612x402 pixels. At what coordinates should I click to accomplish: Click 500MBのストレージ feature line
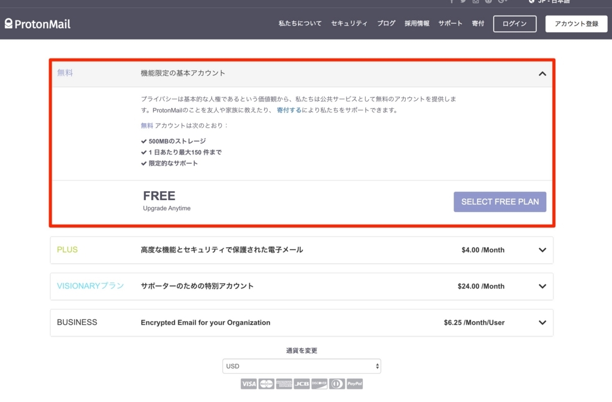[x=173, y=141]
